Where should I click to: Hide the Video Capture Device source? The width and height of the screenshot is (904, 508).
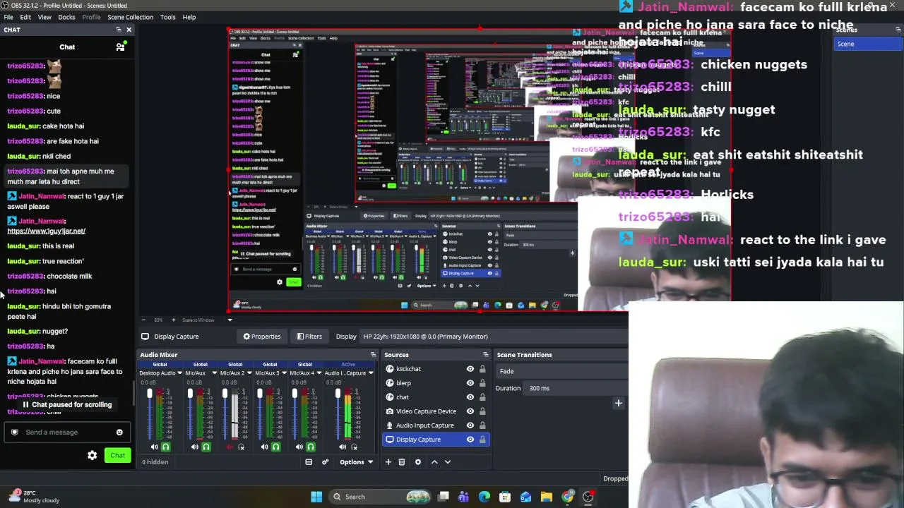(x=470, y=411)
